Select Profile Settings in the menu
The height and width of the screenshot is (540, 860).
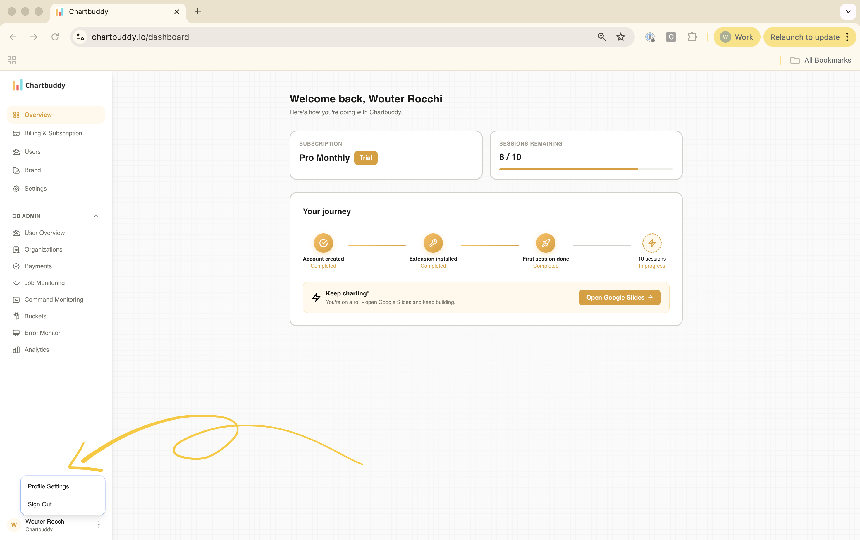48,486
